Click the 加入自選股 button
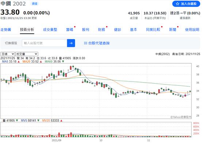Image resolution: width=202 pixels, height=143 pixels. click(x=186, y=4)
